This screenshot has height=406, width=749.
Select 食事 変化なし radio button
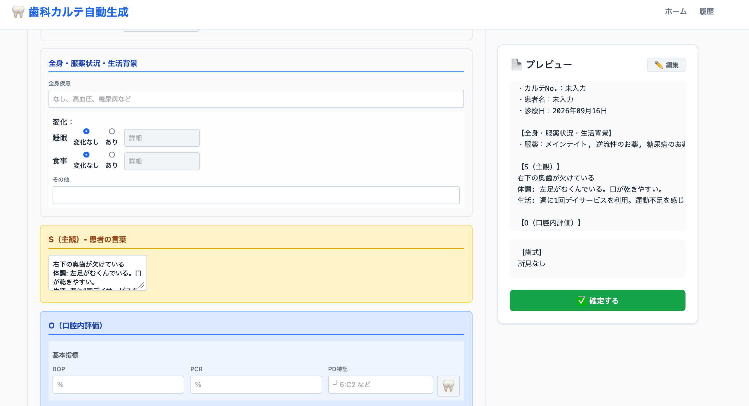coord(86,155)
